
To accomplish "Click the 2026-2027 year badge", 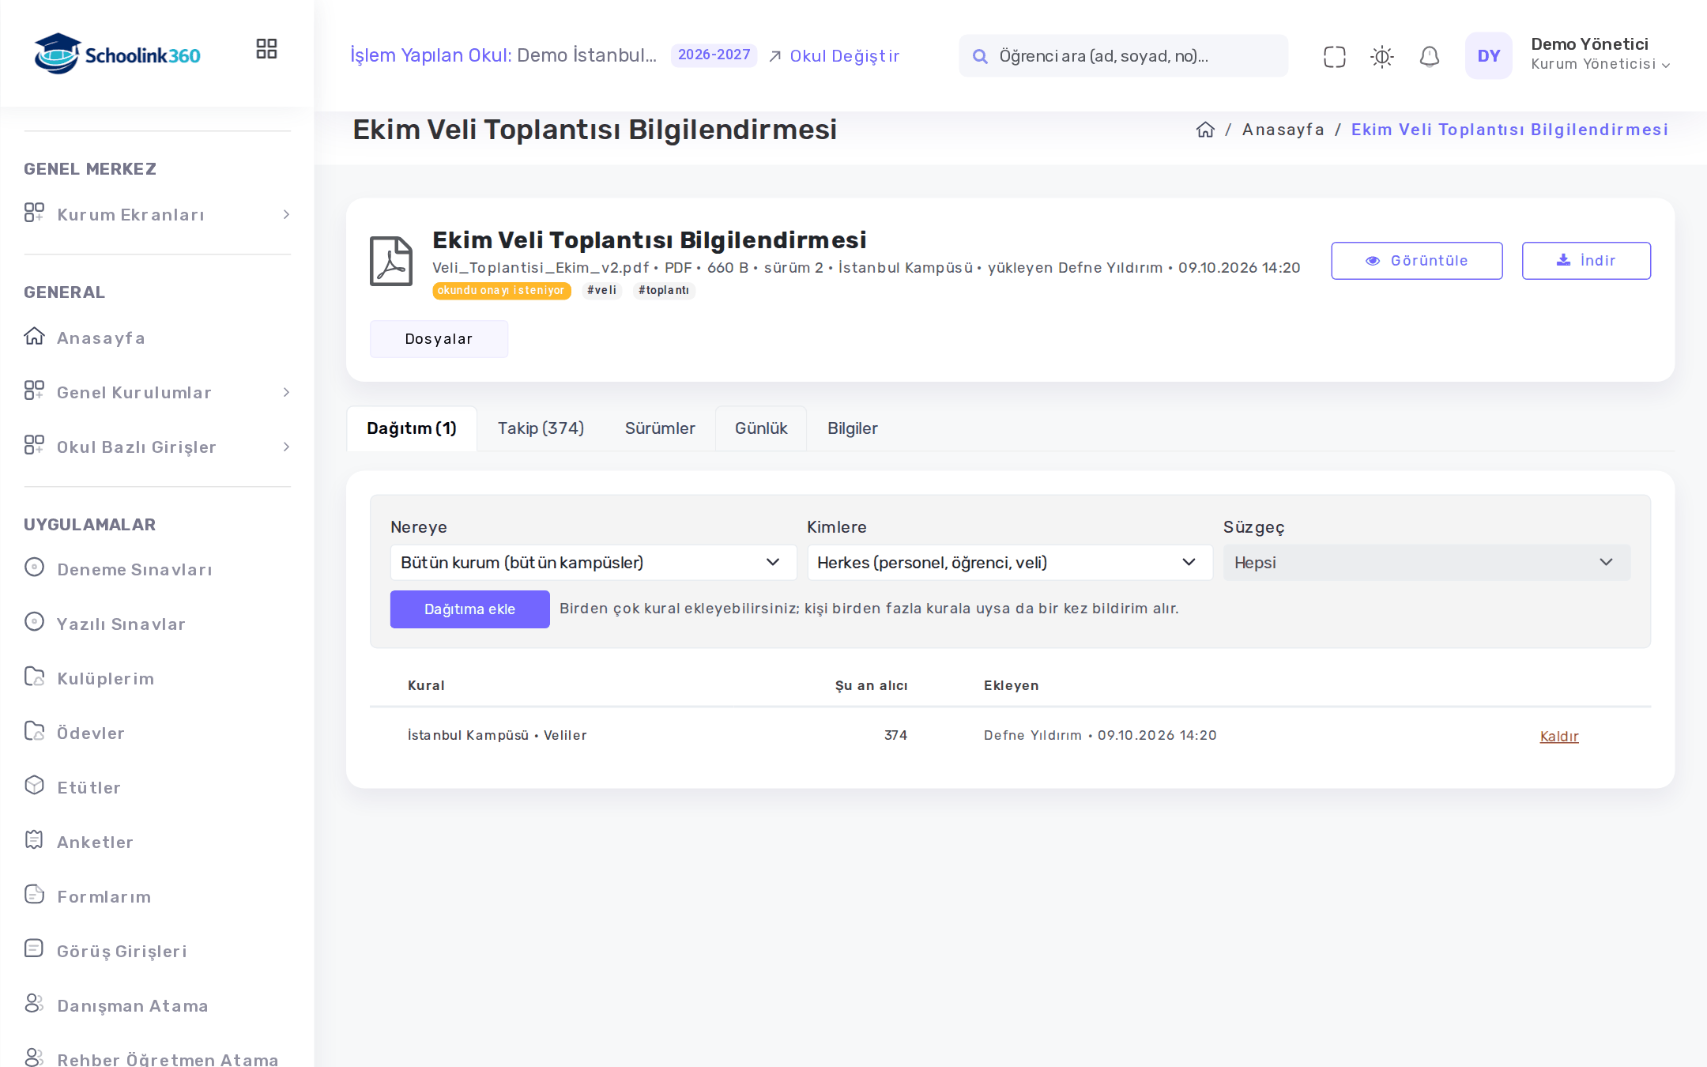I will (x=714, y=55).
